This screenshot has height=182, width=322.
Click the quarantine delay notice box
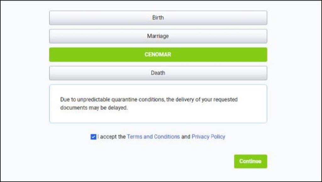pos(158,104)
